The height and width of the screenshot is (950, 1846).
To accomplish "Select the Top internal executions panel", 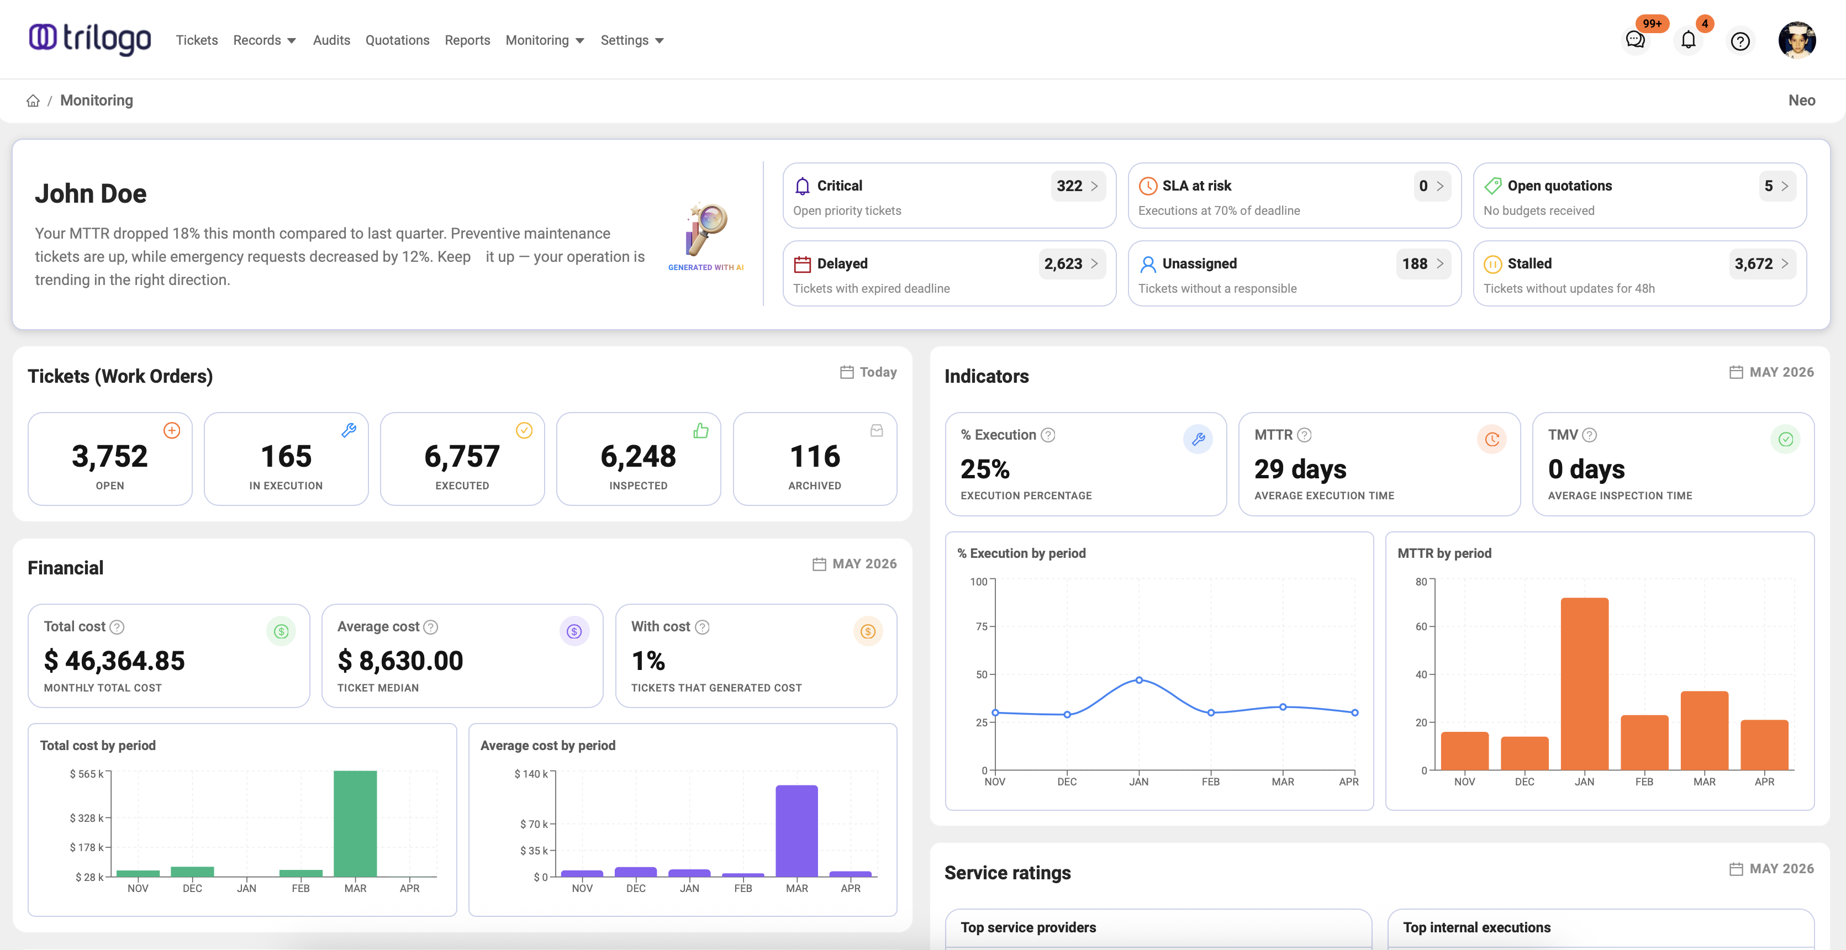I will [1601, 929].
